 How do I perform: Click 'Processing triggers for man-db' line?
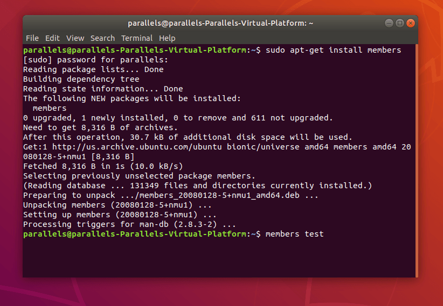coord(129,224)
